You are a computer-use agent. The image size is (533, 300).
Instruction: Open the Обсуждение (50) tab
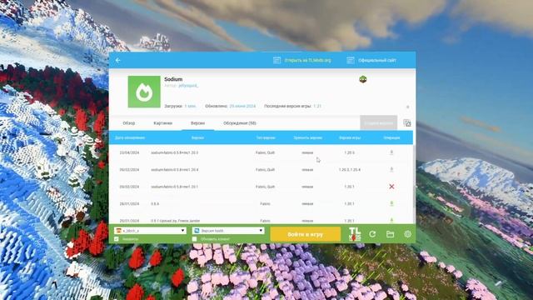pos(240,123)
